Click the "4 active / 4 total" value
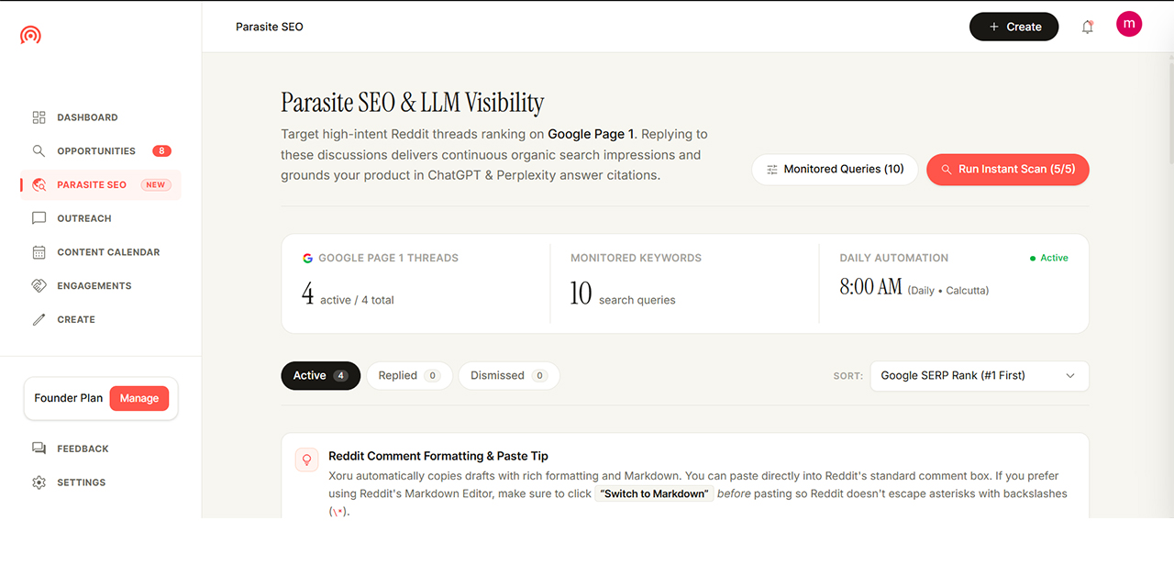Viewport: 1174px width, 576px height. point(349,294)
